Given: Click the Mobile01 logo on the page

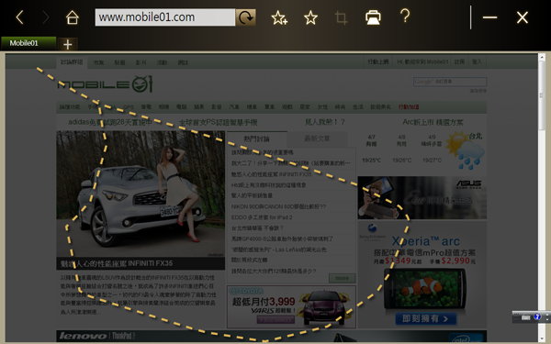Looking at the screenshot, I should coord(105,84).
